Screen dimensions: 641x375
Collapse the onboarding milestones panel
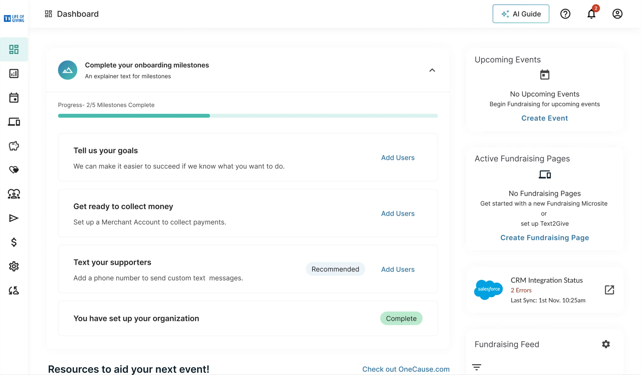tap(432, 70)
